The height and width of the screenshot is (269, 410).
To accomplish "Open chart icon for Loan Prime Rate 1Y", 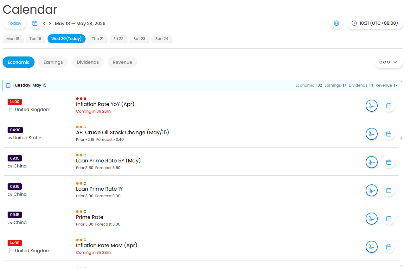I will [x=372, y=190].
